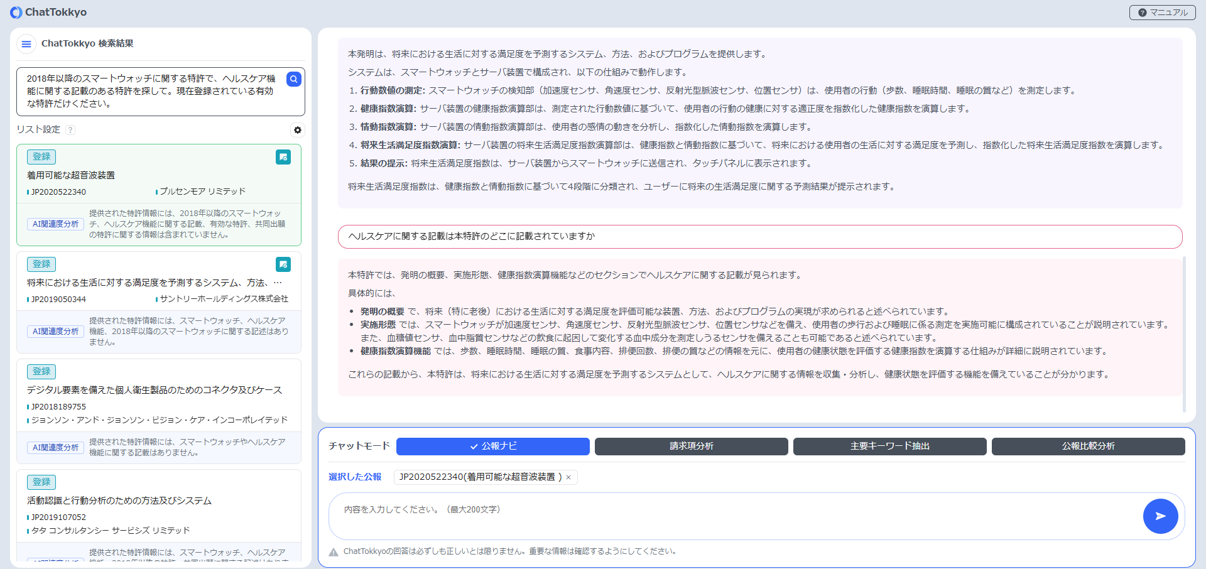This screenshot has width=1206, height=569.
Task: Toggle the 登録 badge on the first result
Action: [x=41, y=157]
